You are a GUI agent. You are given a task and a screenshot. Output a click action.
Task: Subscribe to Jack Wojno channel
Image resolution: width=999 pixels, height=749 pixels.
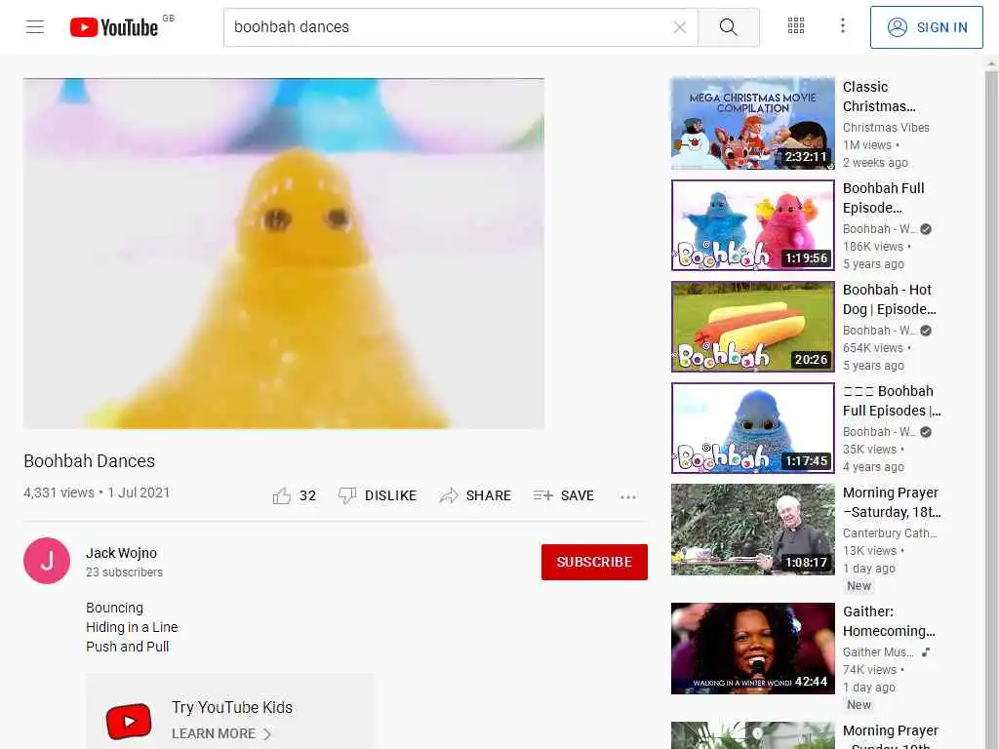[x=594, y=562]
